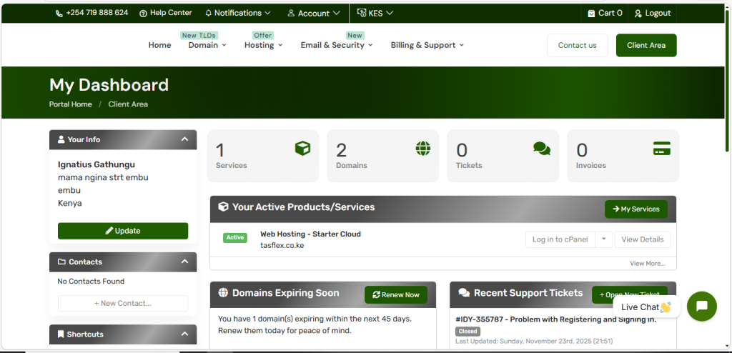Click the Closed ticket status badge
Screen dimensions: 732x353
[468, 331]
